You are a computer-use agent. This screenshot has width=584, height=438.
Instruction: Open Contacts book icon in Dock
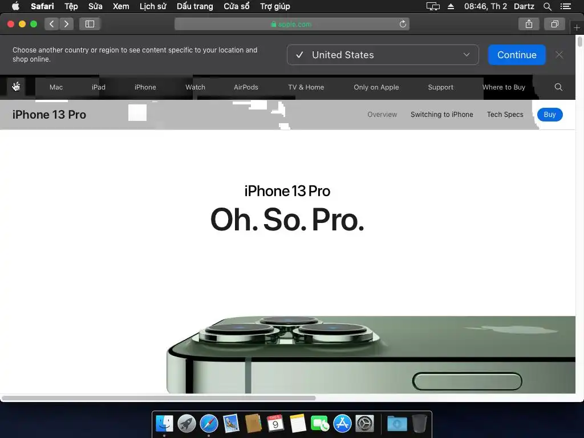point(253,424)
